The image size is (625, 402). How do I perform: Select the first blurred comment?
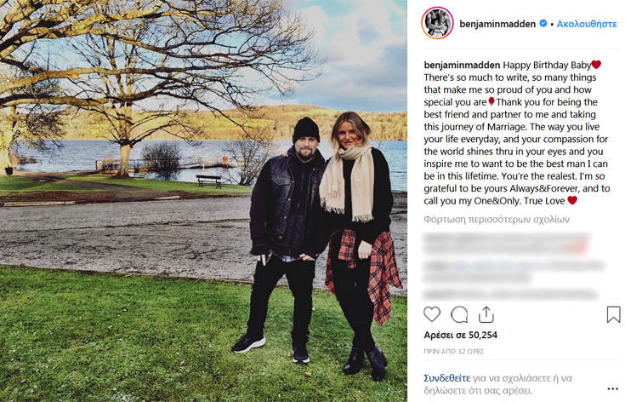[505, 244]
